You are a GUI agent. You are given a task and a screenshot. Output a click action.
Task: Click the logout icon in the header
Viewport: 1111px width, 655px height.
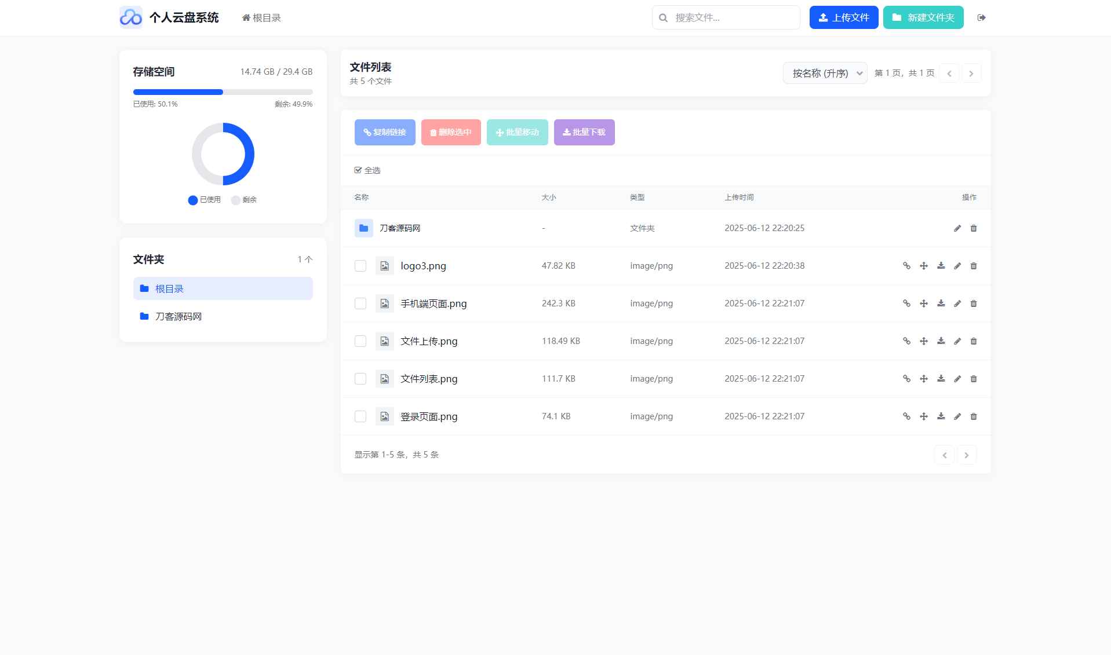click(x=982, y=17)
